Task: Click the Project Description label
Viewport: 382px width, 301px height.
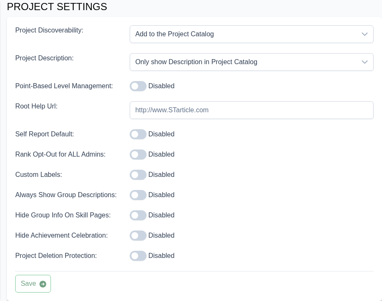Action: click(44, 58)
